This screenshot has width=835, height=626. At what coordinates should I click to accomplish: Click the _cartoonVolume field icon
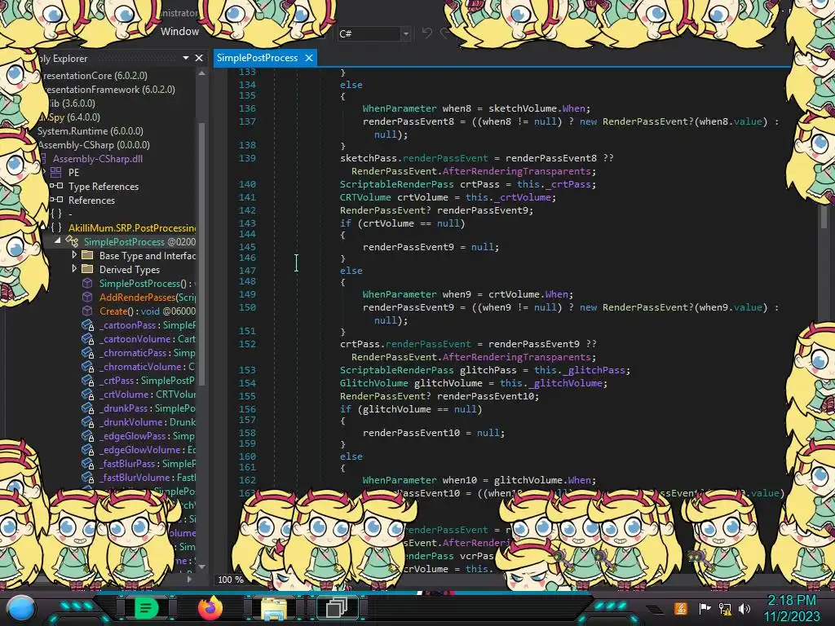pyautogui.click(x=88, y=339)
